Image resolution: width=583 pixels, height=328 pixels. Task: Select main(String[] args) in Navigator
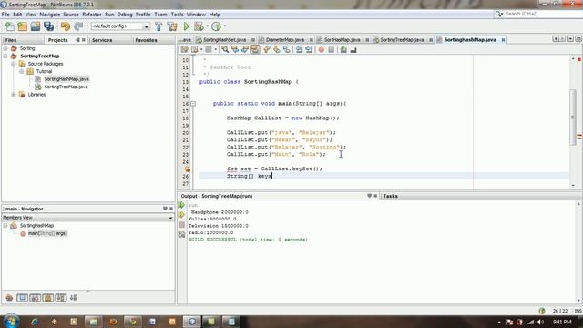point(47,233)
